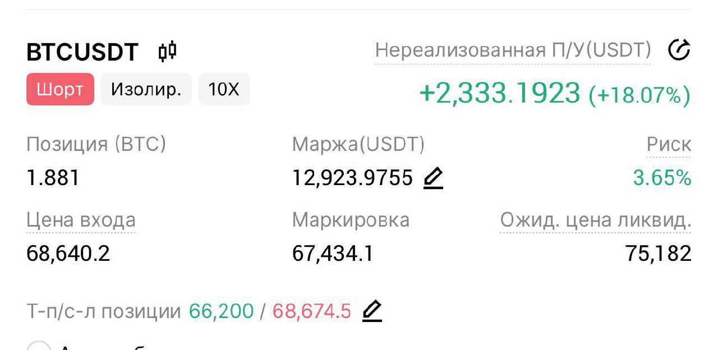Adjust leverage via the 10X badge
The image size is (718, 350).
(224, 89)
